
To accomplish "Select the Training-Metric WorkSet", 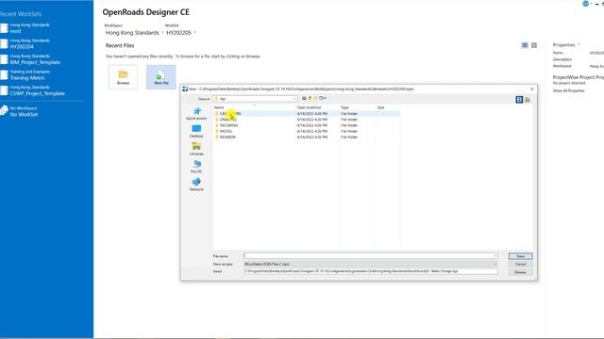I will coord(29,75).
